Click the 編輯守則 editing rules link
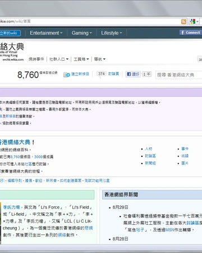Screen dimensions: 202x253 (x=15, y=180)
